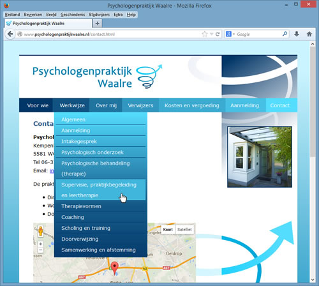The image size is (319, 286).
Task: Open the Bladwijzers menu
Action: (100, 15)
